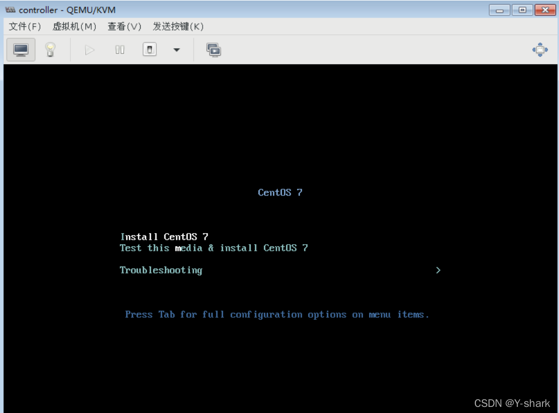559x413 pixels.
Task: Highlight the Troubleshooting boot option
Action: point(161,270)
